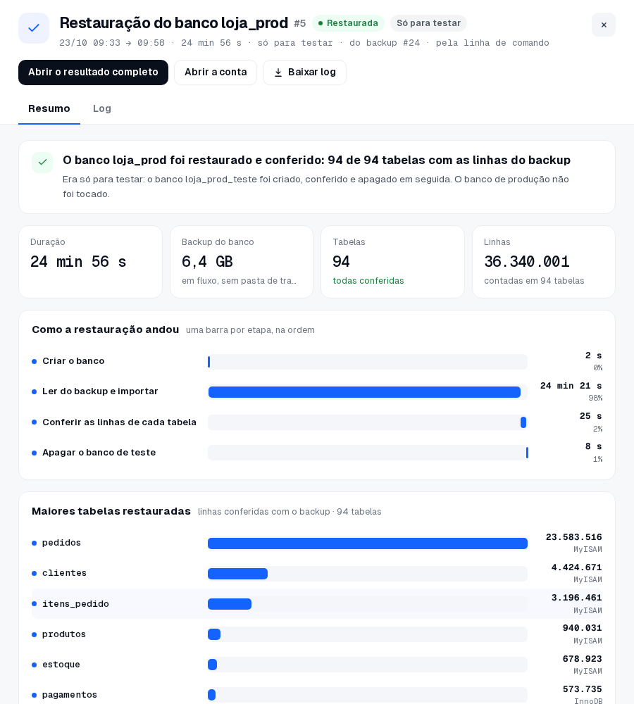Click the Tabelas card showing 94
The width and height of the screenshot is (634, 704).
(x=392, y=262)
